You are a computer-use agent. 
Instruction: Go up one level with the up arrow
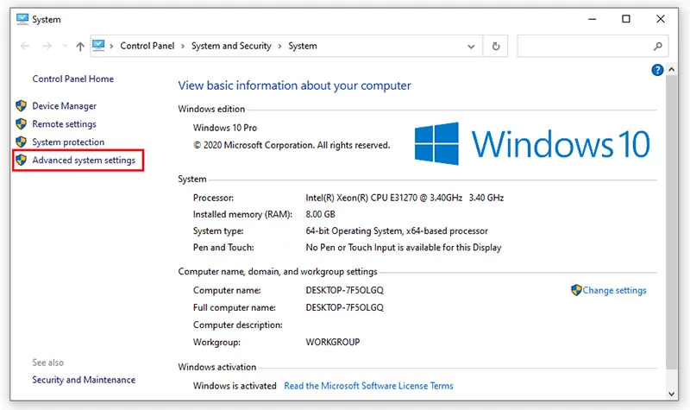tap(80, 47)
